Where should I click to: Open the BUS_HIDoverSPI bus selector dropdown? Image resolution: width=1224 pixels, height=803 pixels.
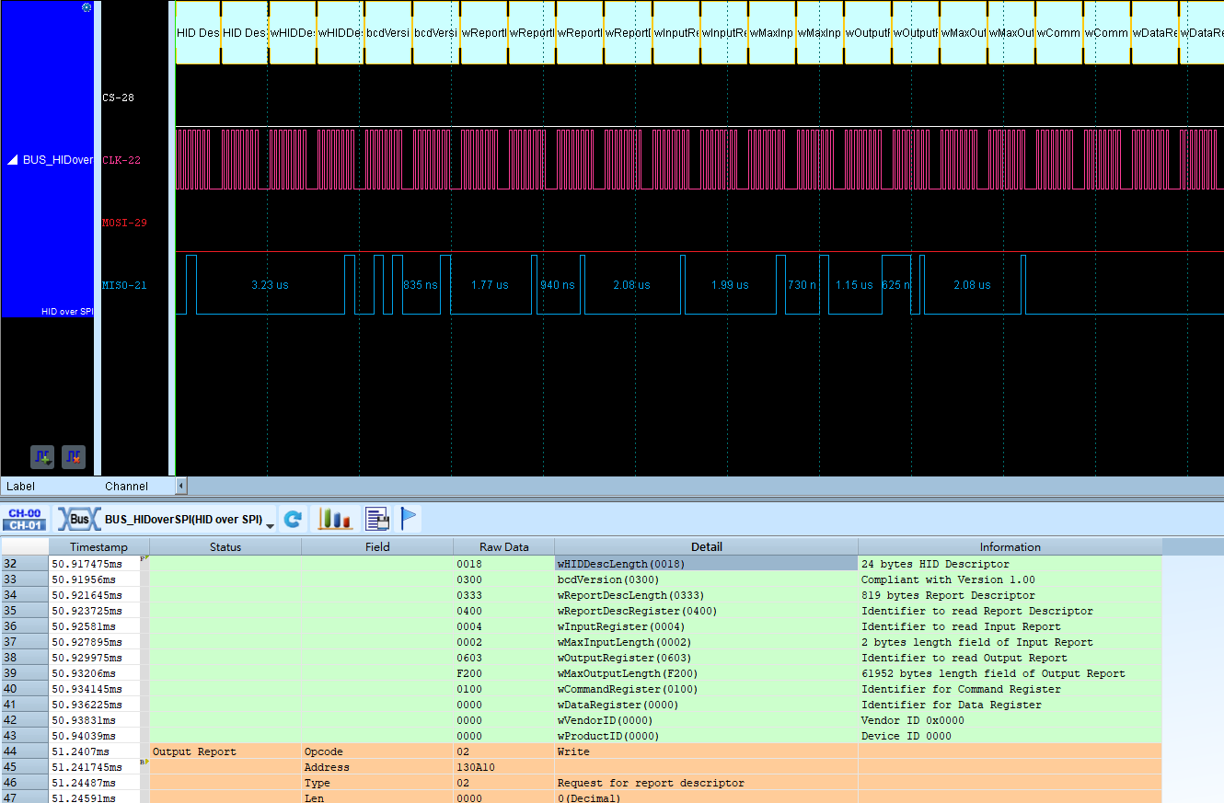click(271, 524)
